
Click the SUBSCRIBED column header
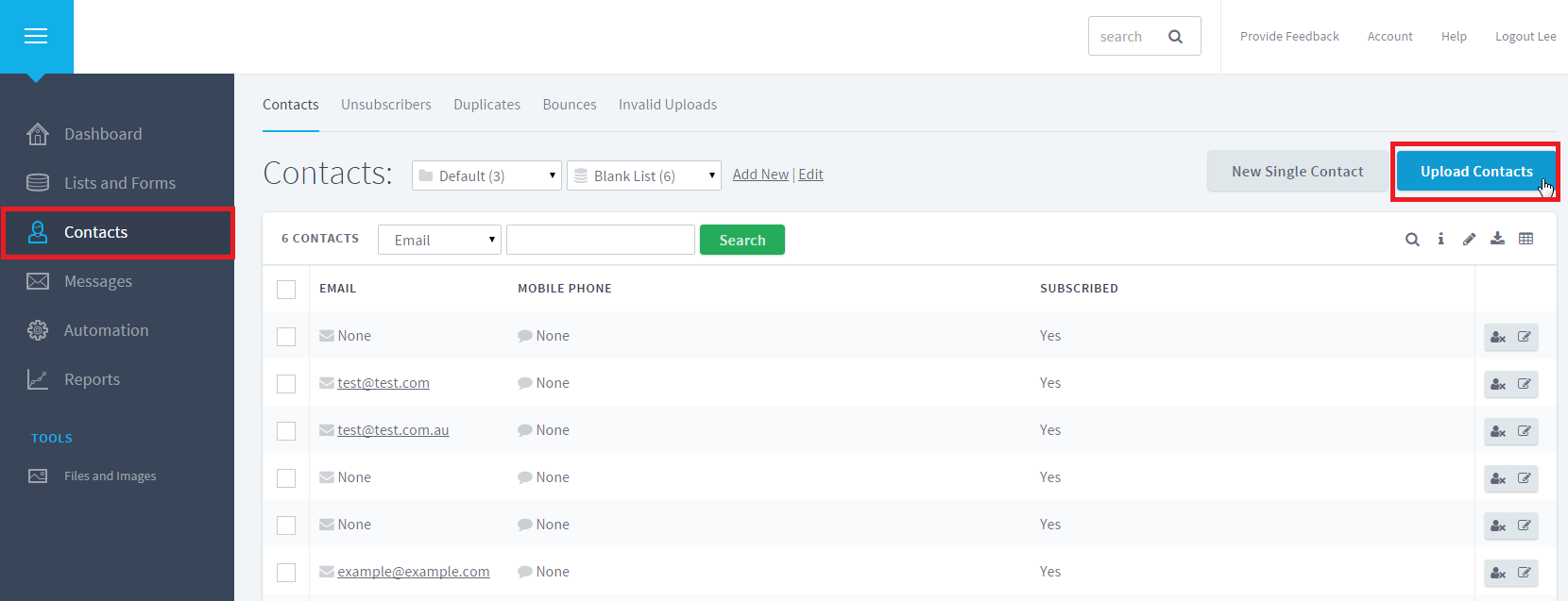pos(1079,289)
